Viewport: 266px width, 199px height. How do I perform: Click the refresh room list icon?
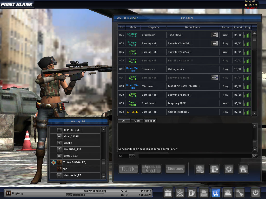coord(229,169)
